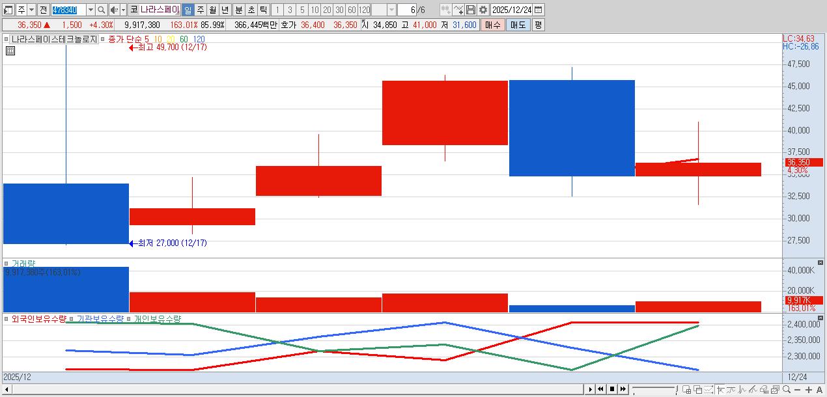Viewport: 827px width, 397px height.
Task: Toggle the 전 button
Action: tap(43, 10)
